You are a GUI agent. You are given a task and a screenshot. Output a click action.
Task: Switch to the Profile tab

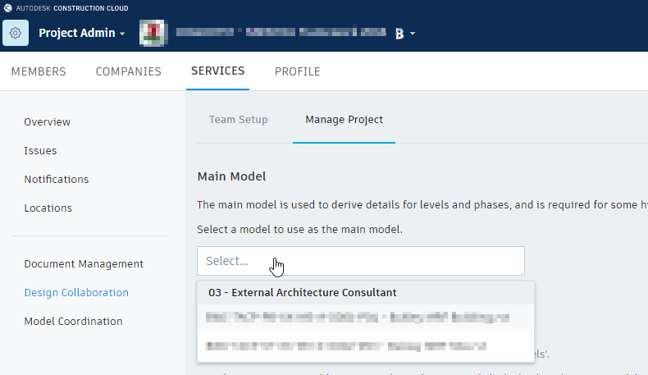coord(297,71)
